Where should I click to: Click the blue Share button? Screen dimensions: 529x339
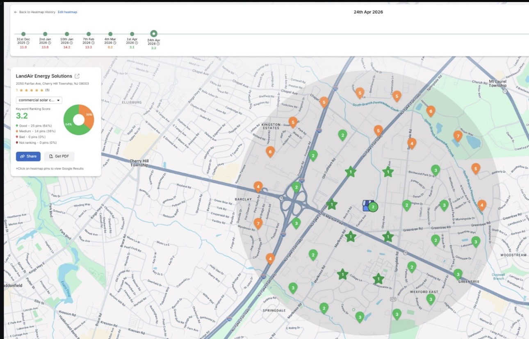[28, 156]
